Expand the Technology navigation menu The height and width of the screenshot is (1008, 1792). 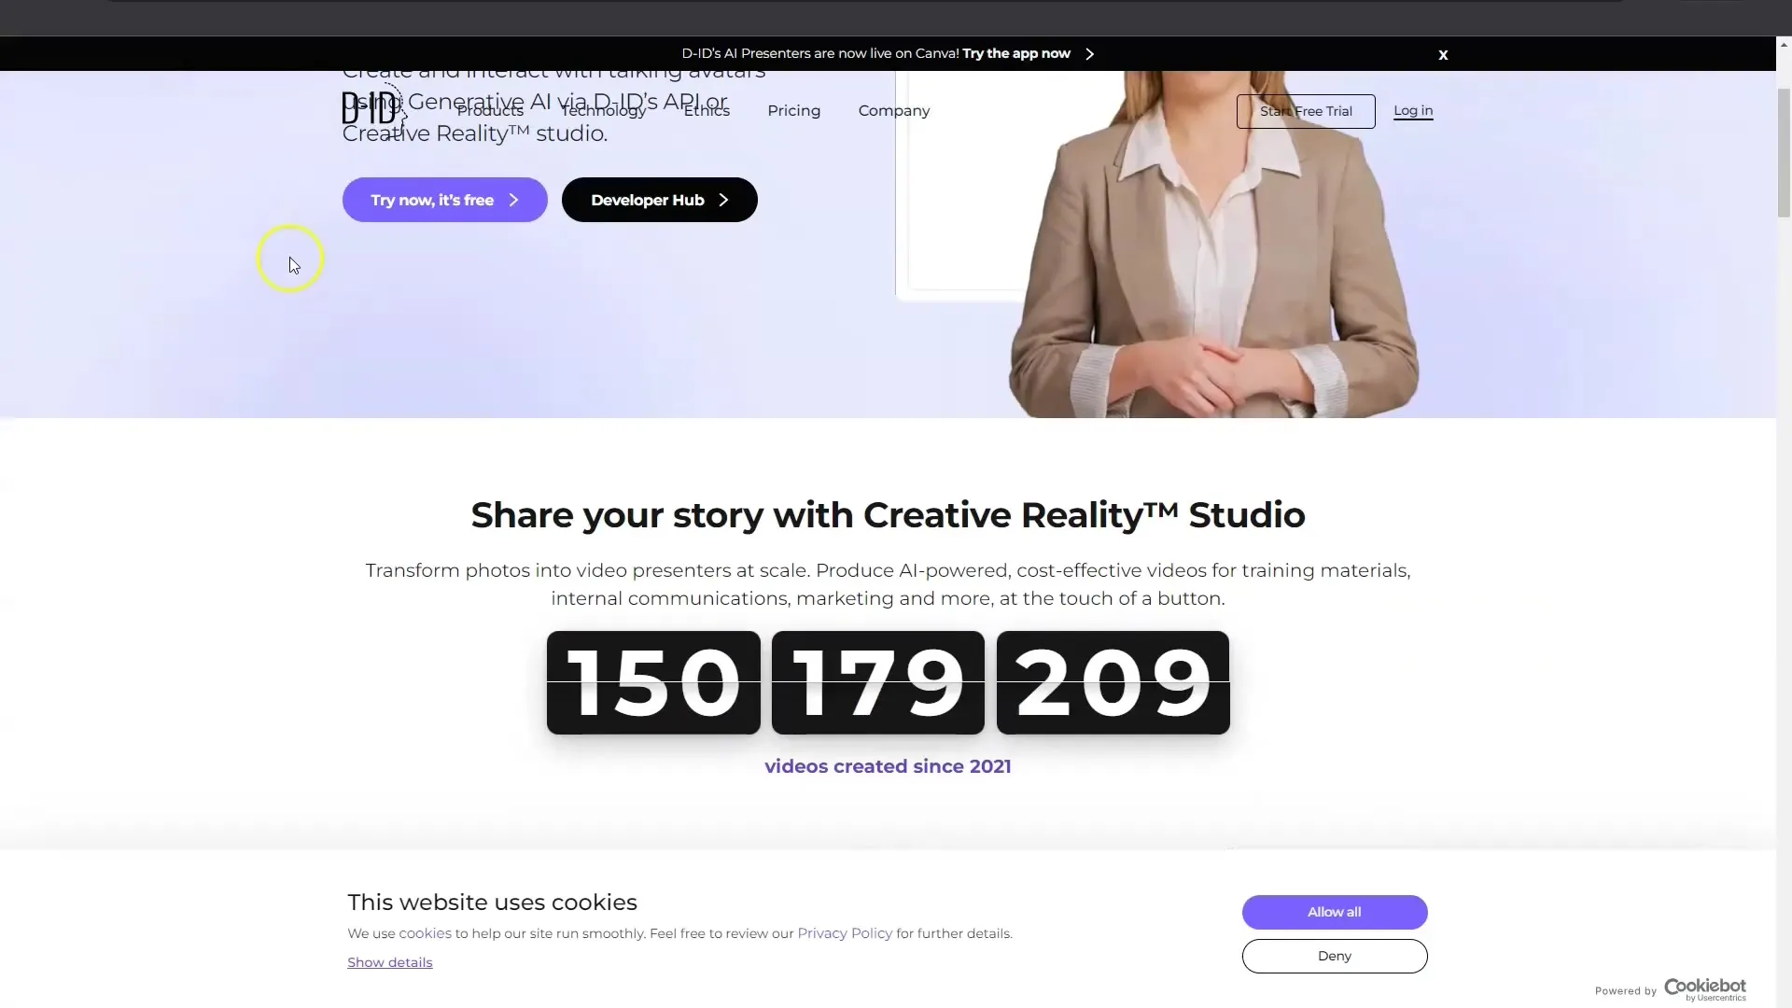coord(601,111)
